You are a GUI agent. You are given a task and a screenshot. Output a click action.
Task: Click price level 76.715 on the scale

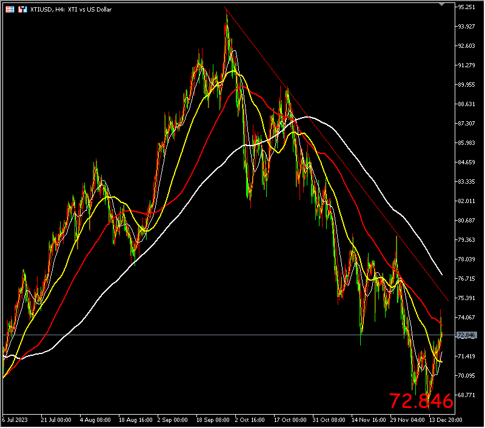click(x=466, y=279)
